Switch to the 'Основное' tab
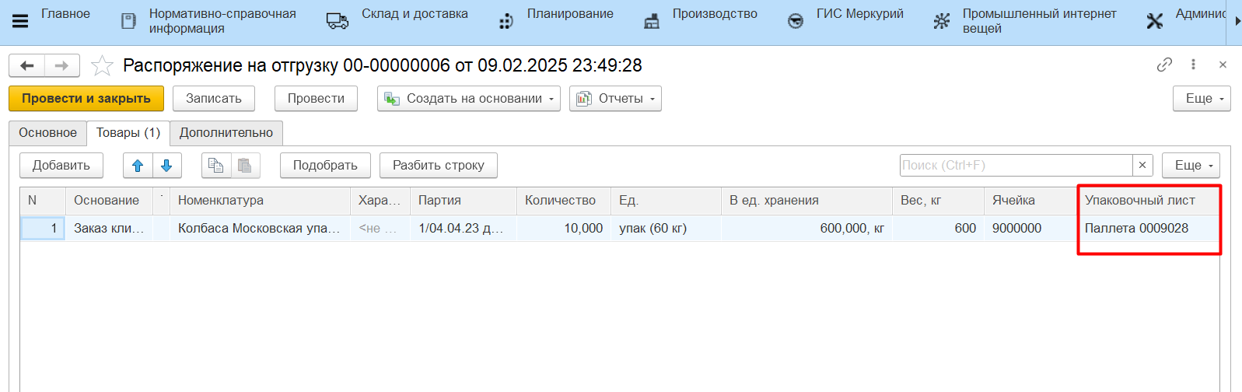Image resolution: width=1242 pixels, height=392 pixels. 47,133
